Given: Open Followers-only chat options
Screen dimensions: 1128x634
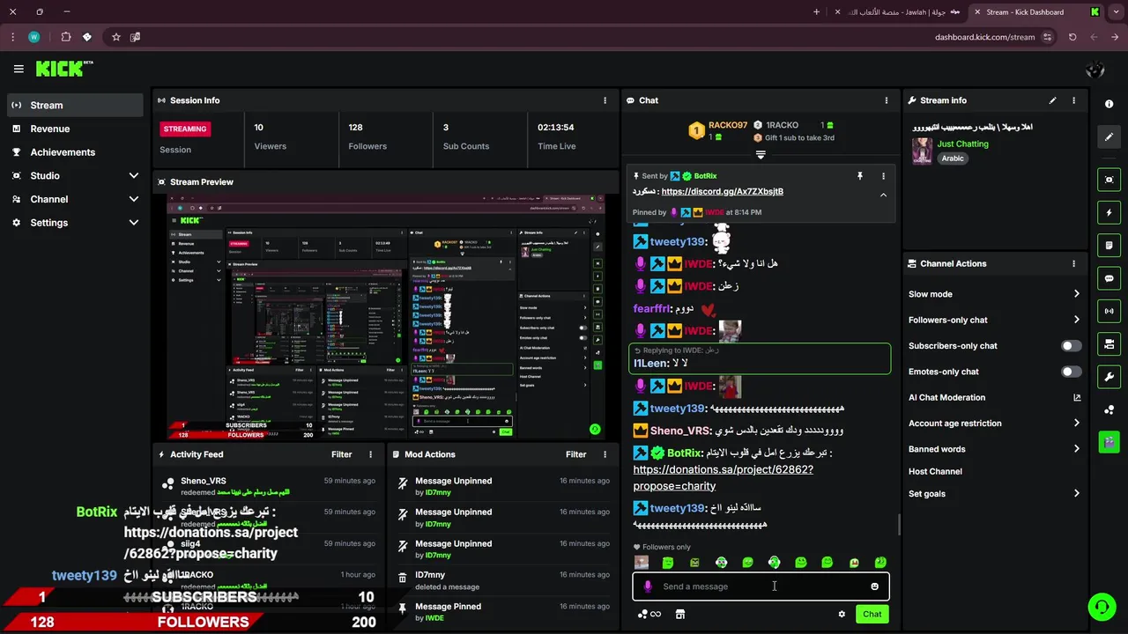Looking at the screenshot, I should point(994,320).
